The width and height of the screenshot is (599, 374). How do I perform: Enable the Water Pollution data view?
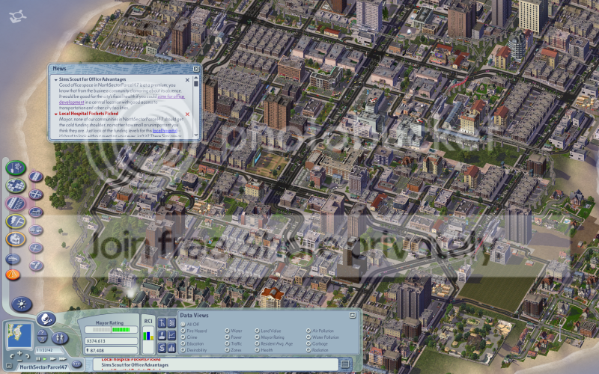(x=308, y=337)
